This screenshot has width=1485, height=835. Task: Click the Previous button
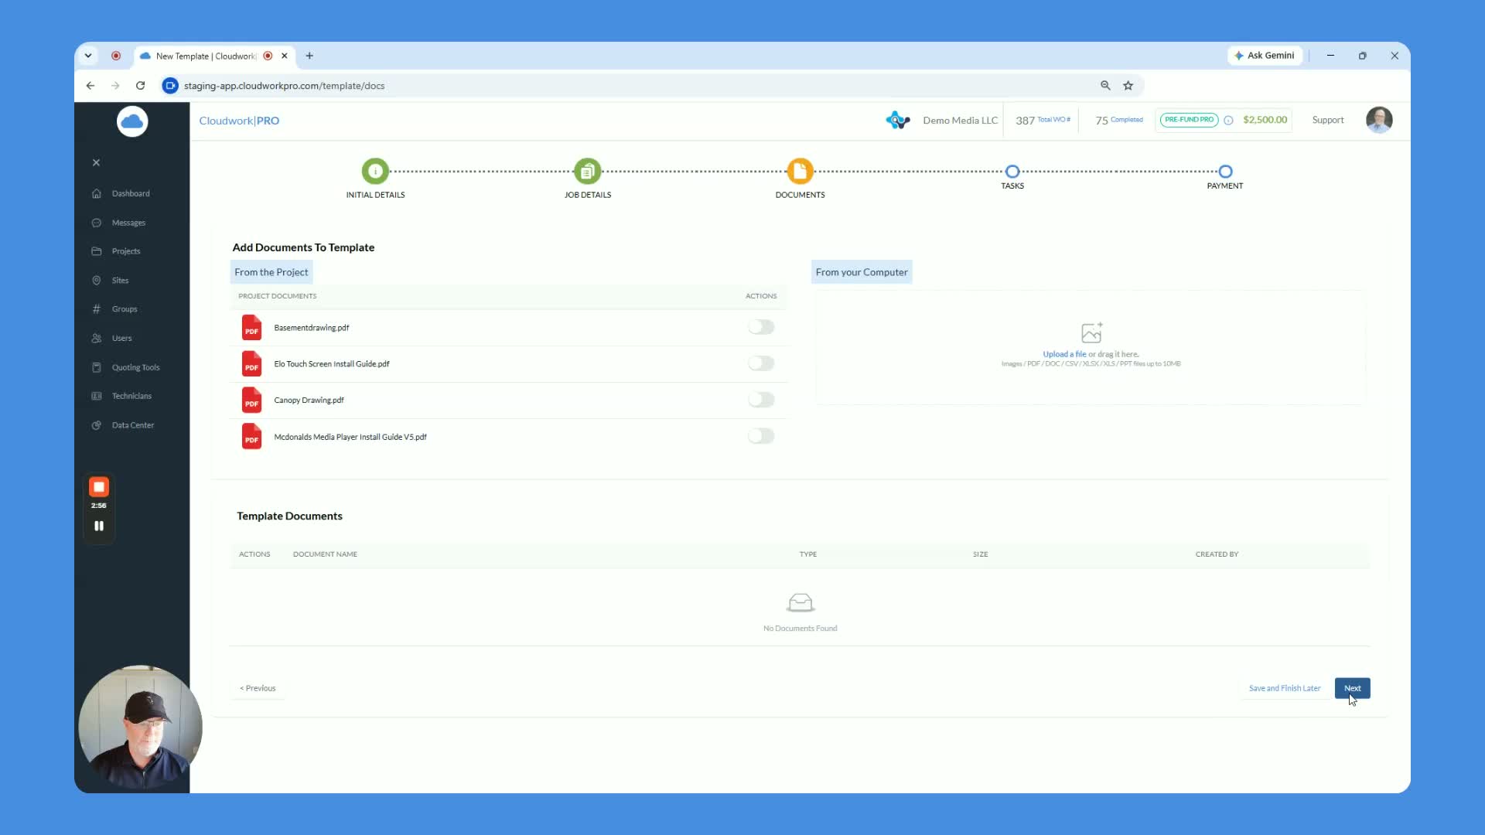point(258,688)
